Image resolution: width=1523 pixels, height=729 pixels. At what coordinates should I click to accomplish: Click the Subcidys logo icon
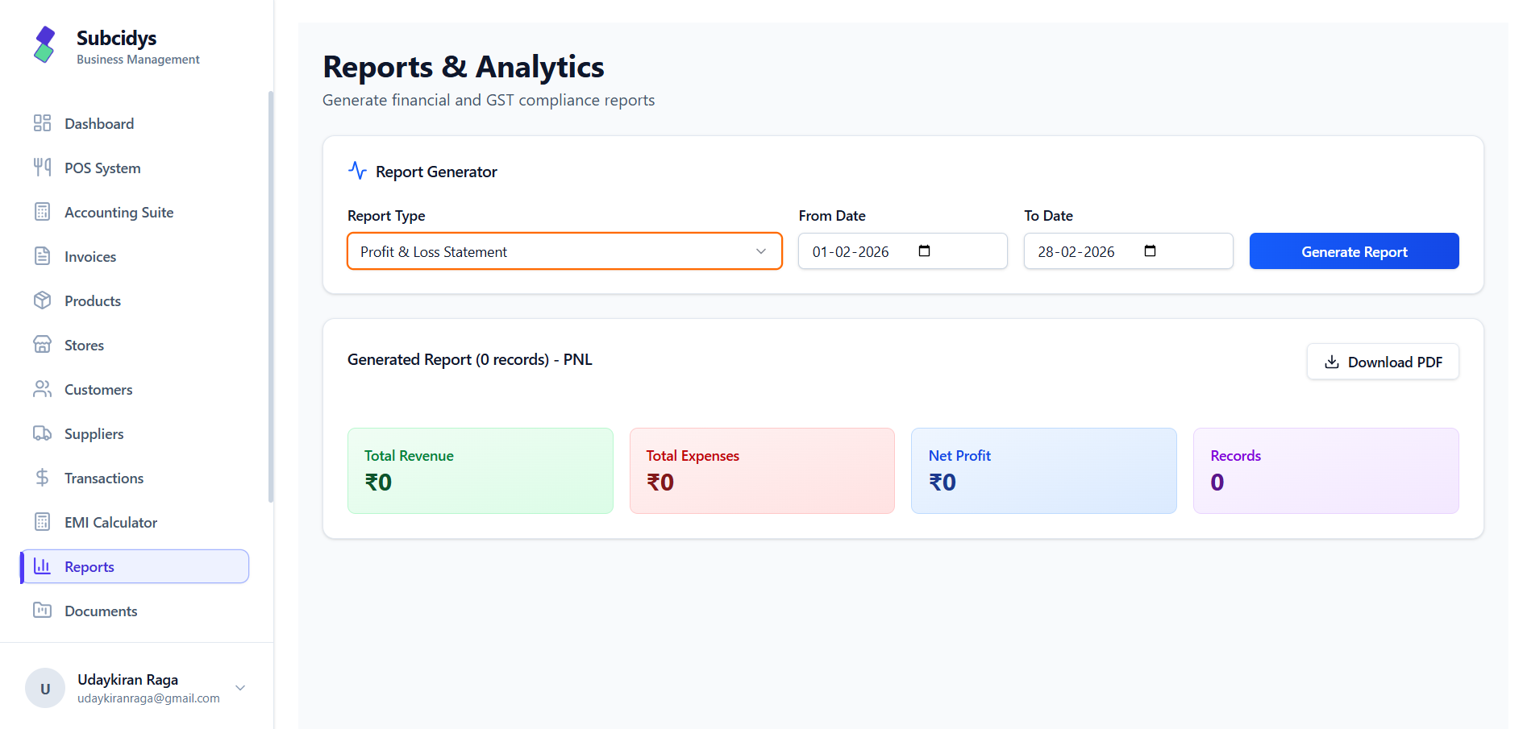(44, 44)
